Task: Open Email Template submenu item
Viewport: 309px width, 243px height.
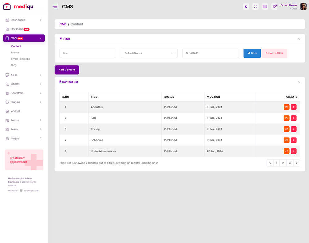Action: (x=21, y=59)
